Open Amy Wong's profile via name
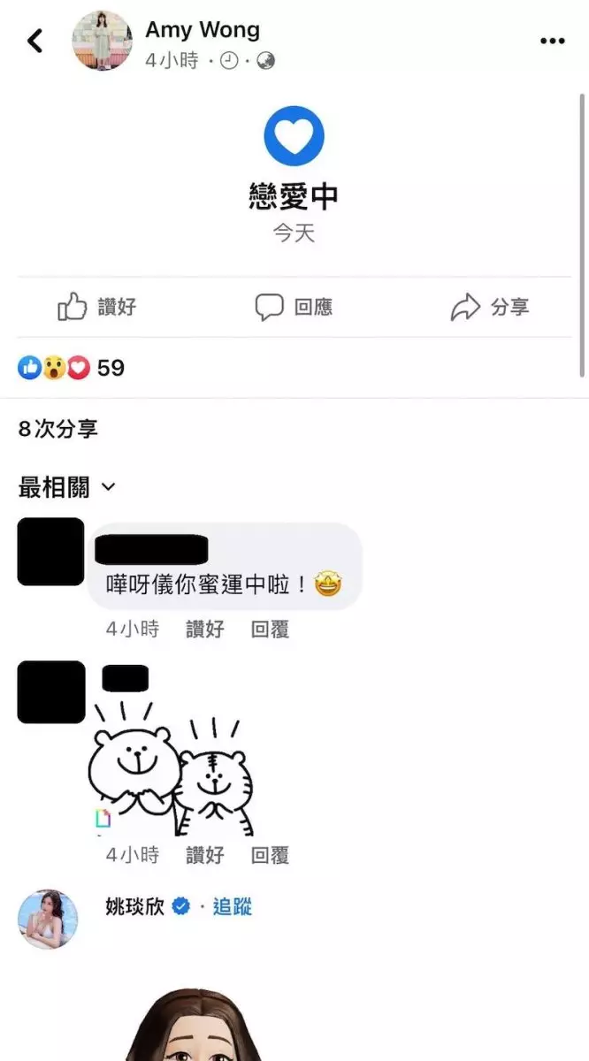The image size is (589, 1061). tap(203, 29)
